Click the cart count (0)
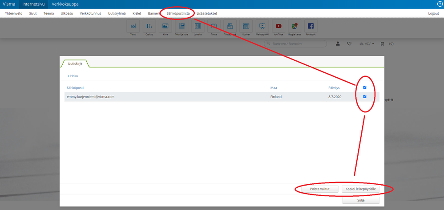 click(x=391, y=44)
